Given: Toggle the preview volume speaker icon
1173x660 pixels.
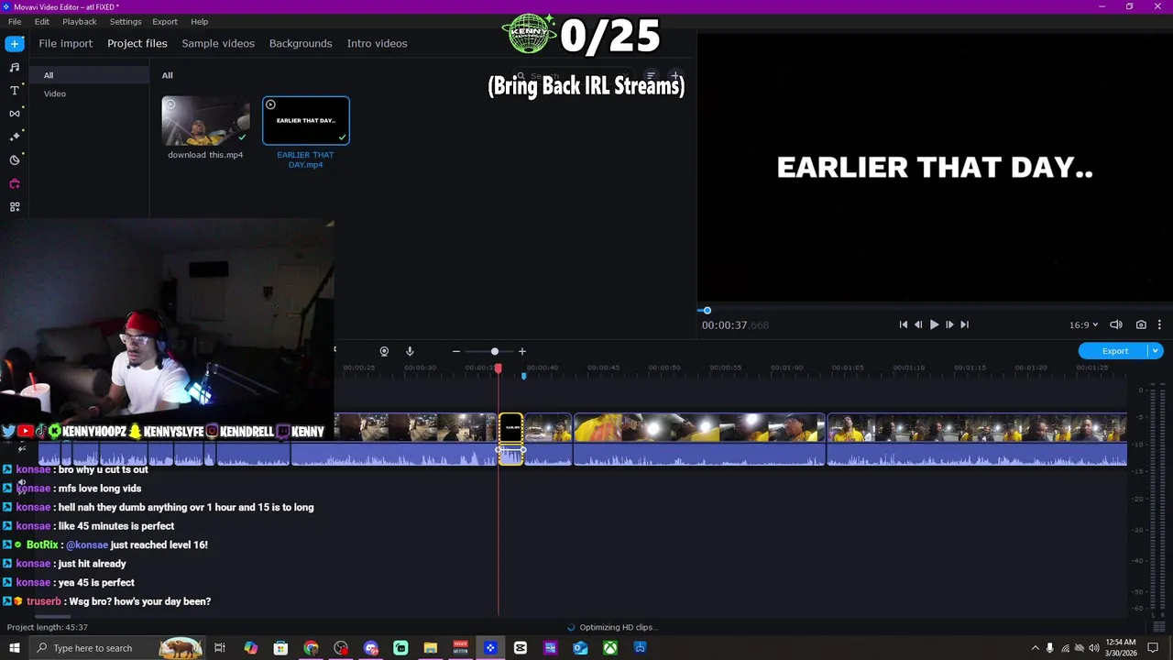Looking at the screenshot, I should (x=1116, y=324).
